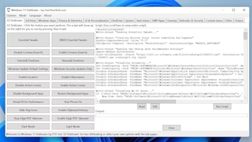Click inside the Output text field
Image resolution: width=252 pixels, height=142 pixels.
[x=171, y=115]
